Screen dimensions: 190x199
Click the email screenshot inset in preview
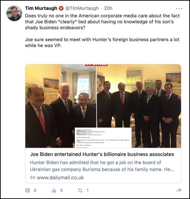(103, 138)
